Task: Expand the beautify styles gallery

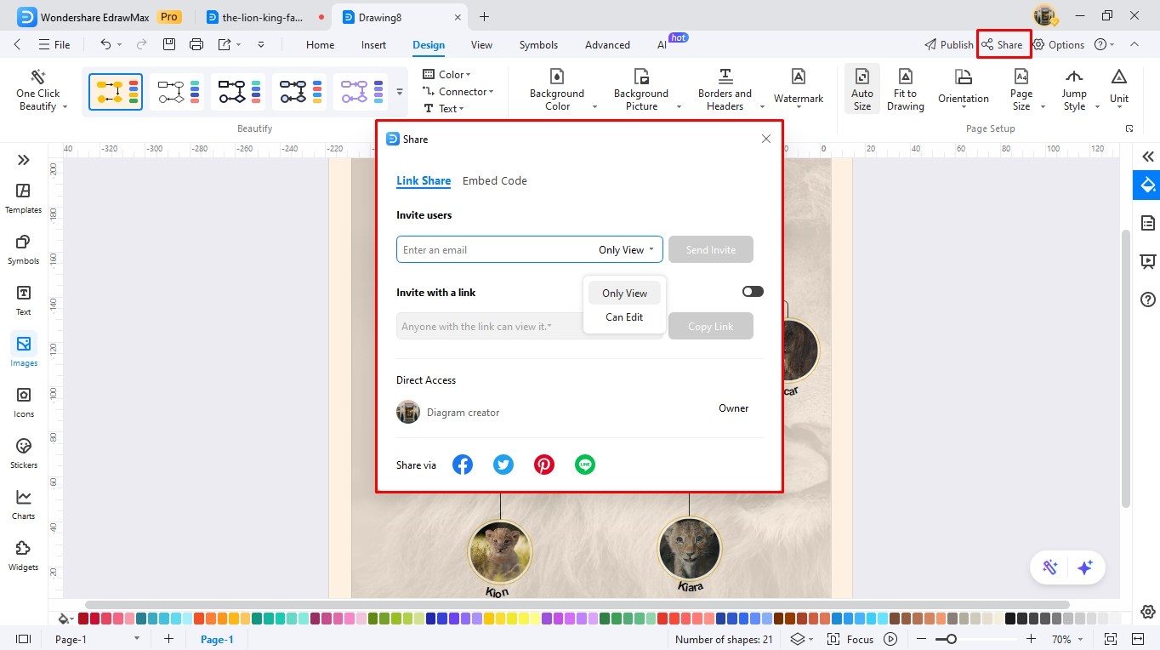Action: point(400,92)
